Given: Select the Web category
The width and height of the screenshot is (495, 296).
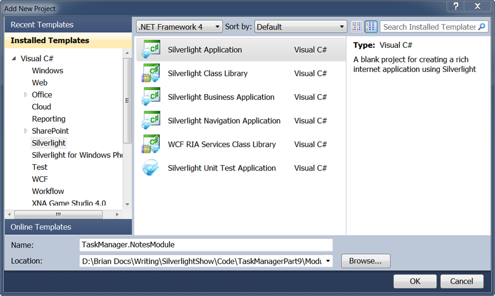Looking at the screenshot, I should (x=40, y=83).
